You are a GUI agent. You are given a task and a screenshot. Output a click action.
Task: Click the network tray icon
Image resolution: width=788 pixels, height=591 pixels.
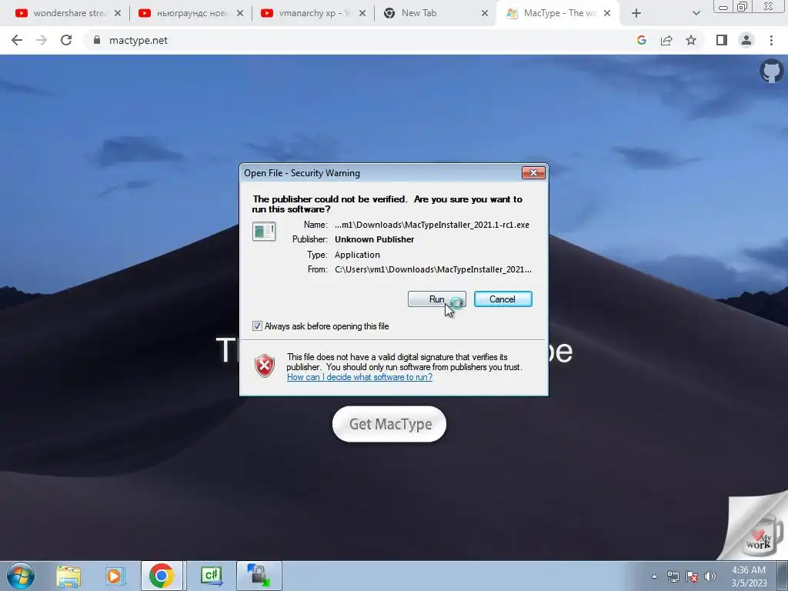click(x=673, y=576)
